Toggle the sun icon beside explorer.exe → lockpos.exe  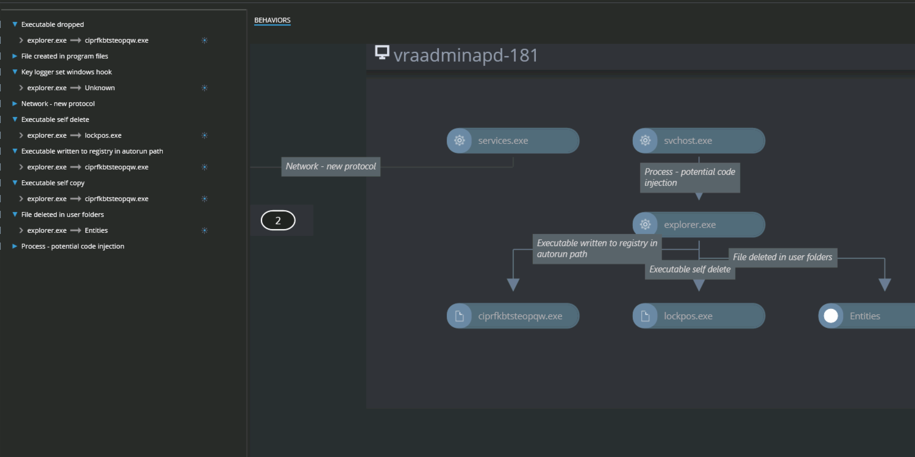click(204, 135)
